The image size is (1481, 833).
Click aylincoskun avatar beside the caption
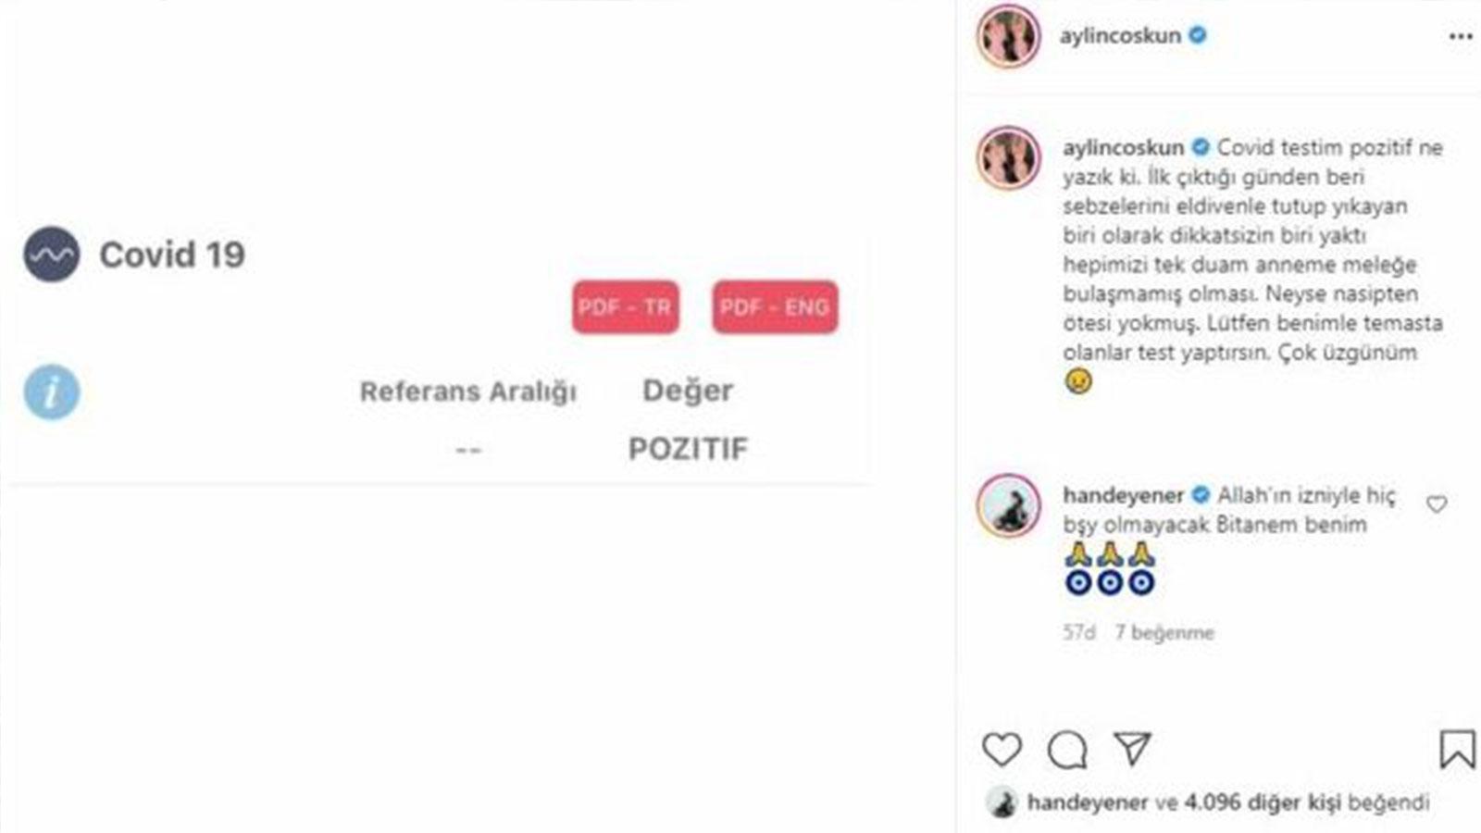click(x=1008, y=158)
